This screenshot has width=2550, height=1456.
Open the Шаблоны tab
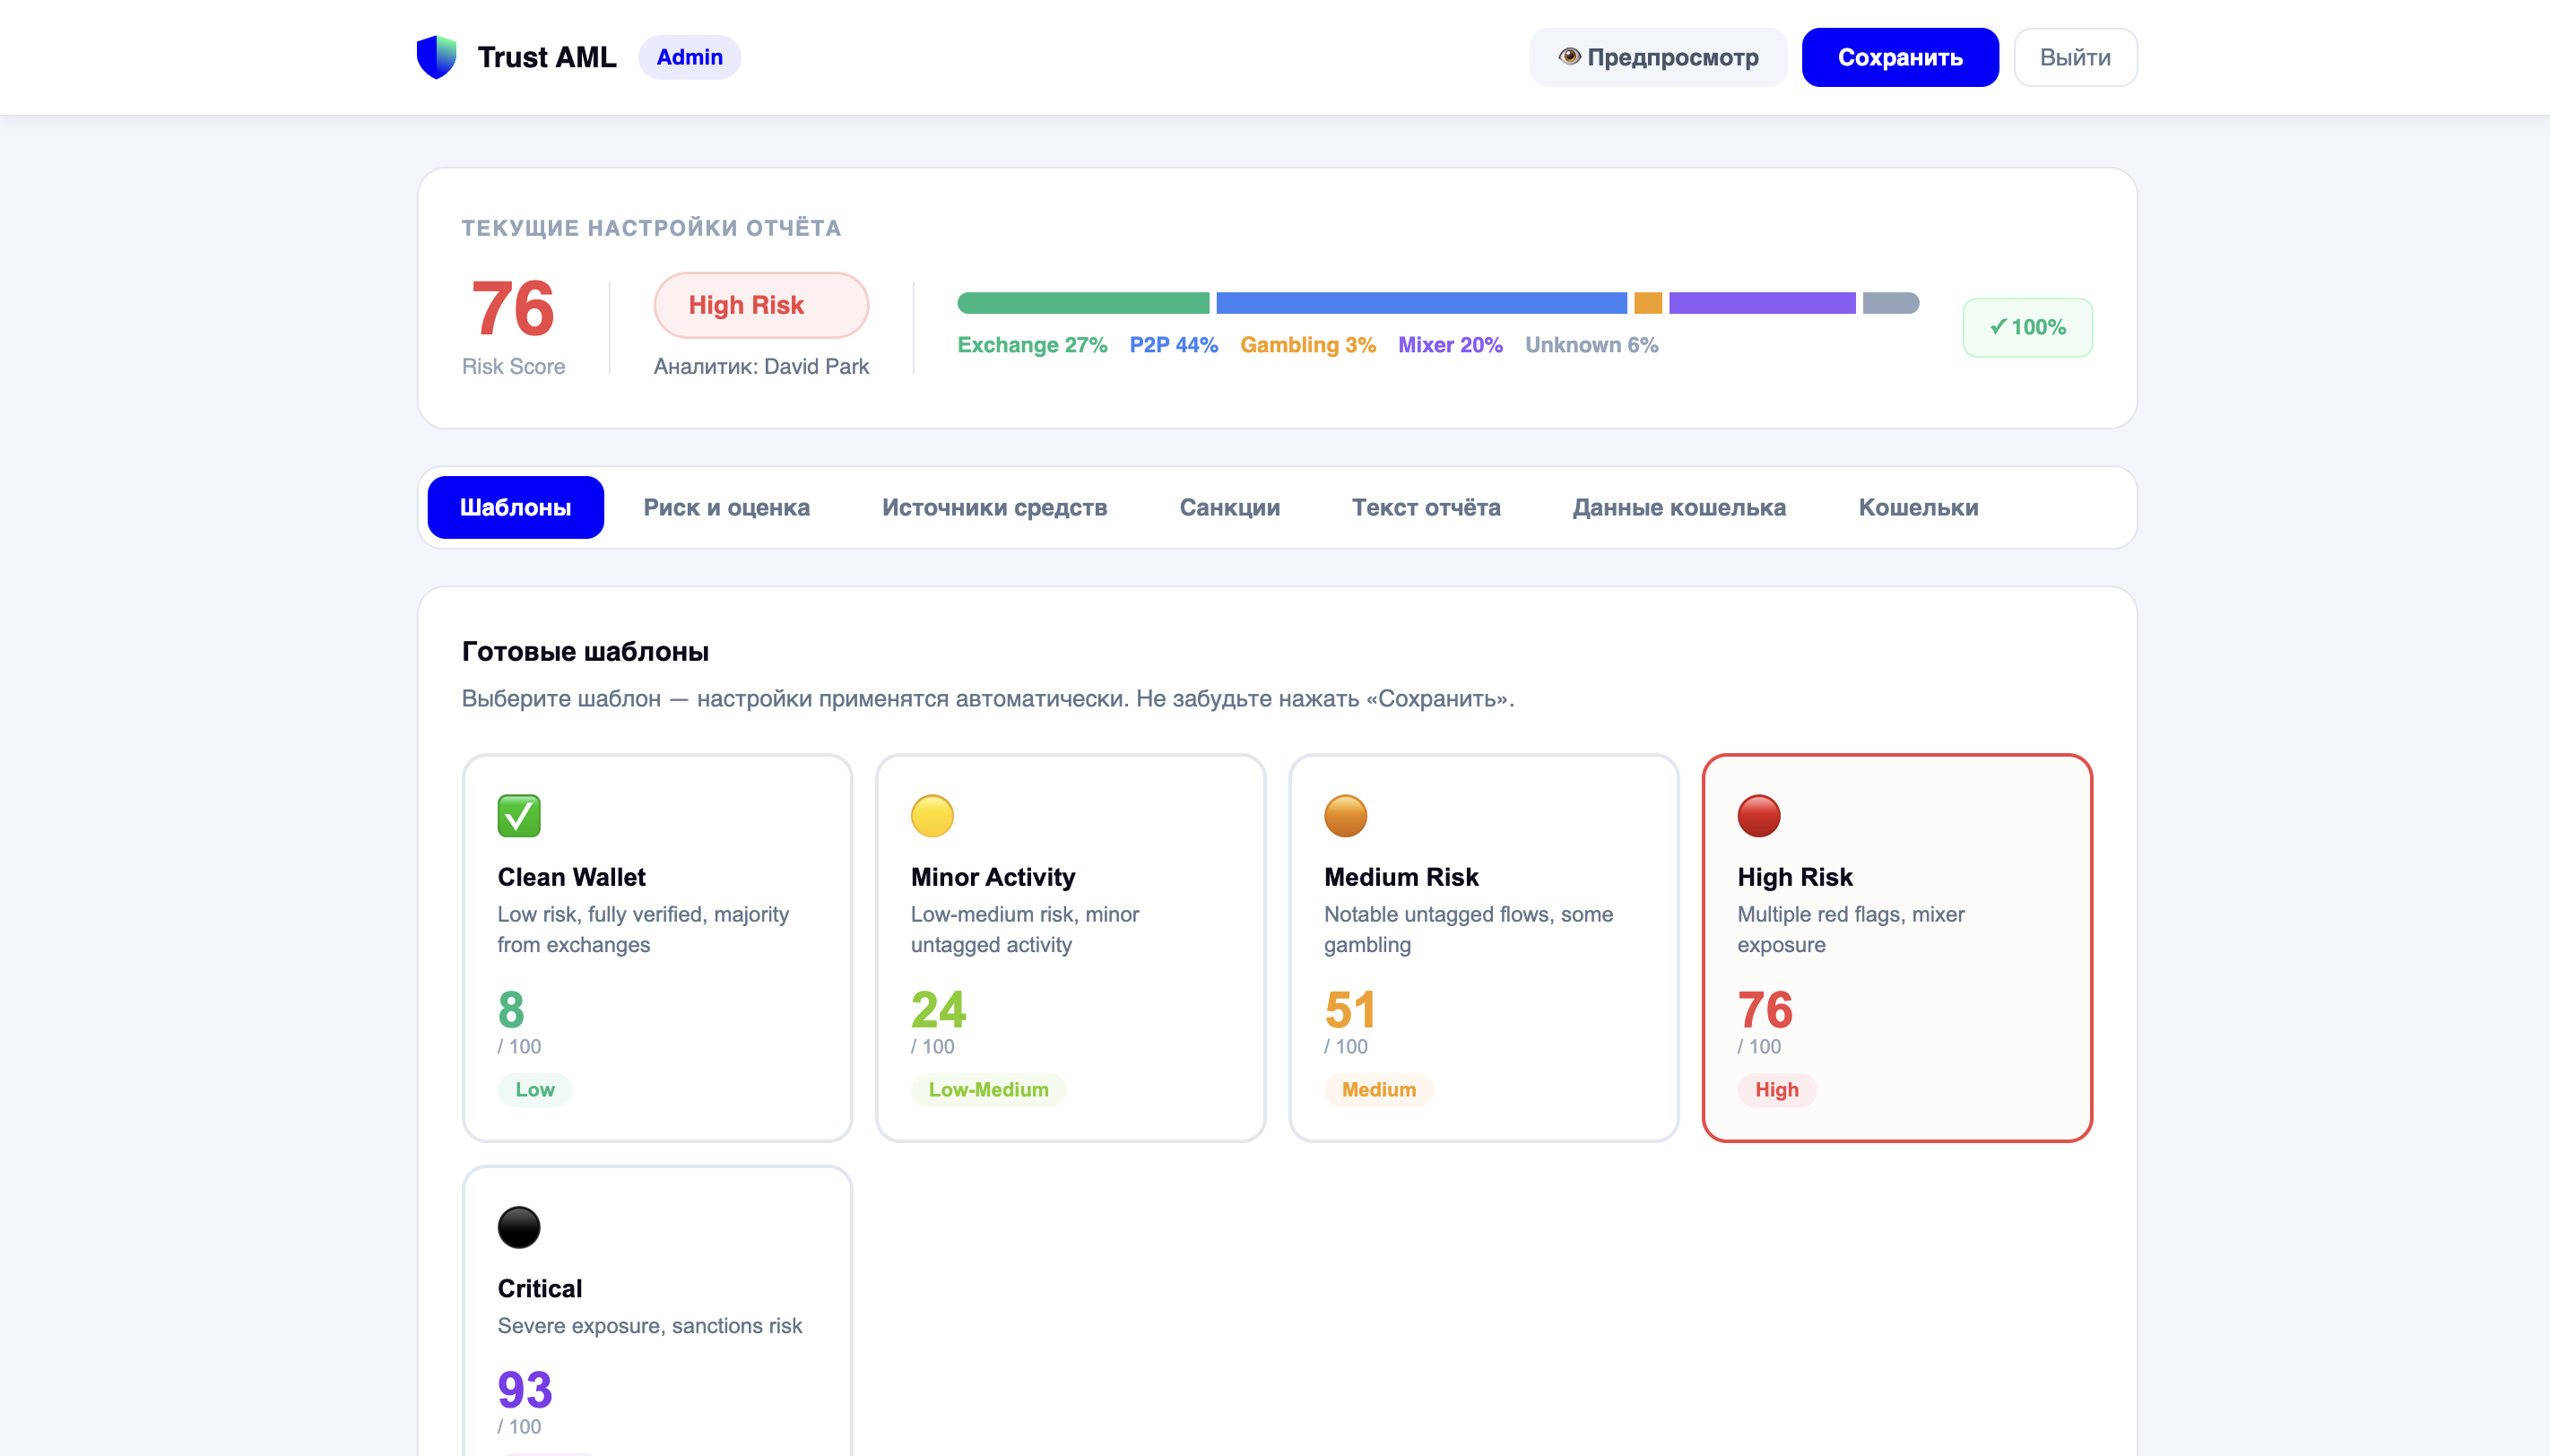pyautogui.click(x=516, y=507)
